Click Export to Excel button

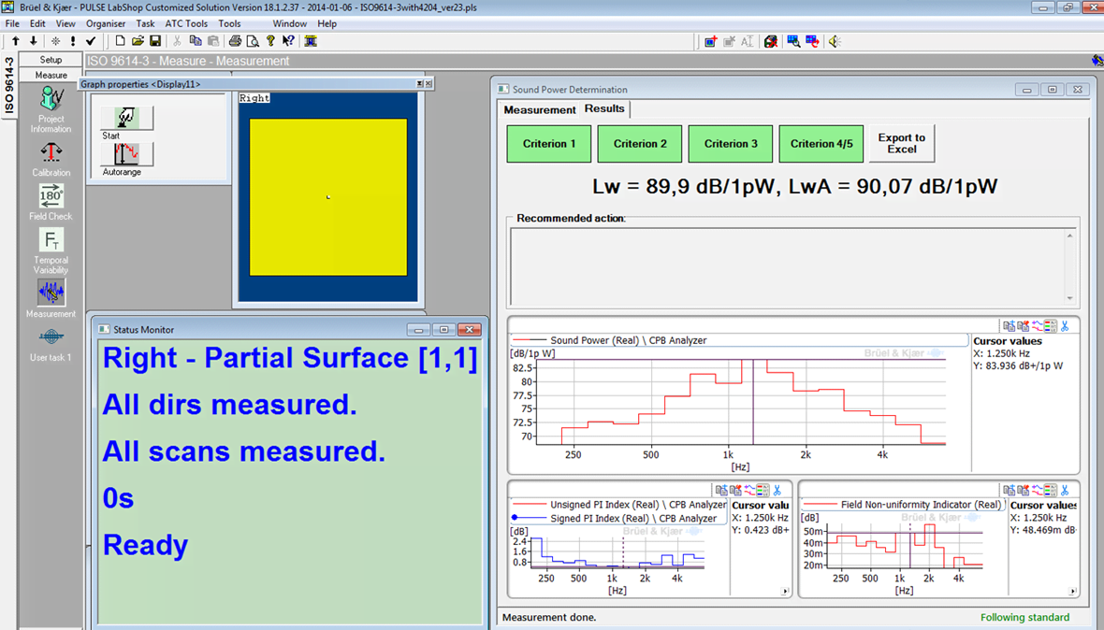(901, 144)
